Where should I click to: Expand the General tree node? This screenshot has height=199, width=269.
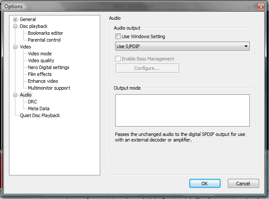[x=15, y=19]
